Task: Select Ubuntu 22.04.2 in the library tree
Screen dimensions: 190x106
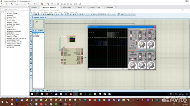Action: pos(11,26)
